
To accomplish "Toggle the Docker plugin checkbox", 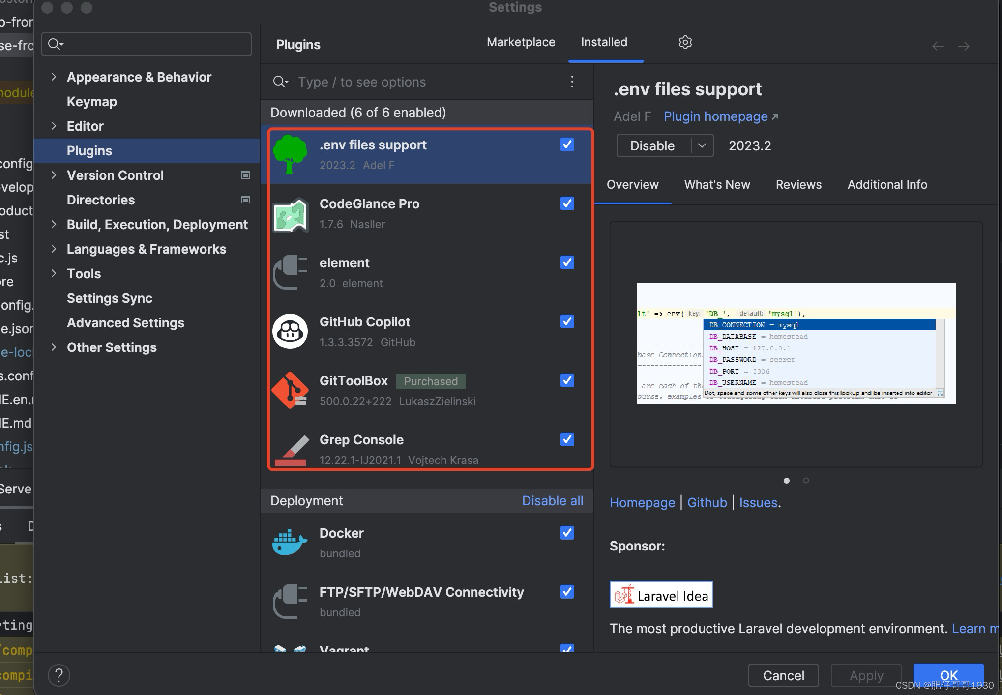I will (x=567, y=533).
